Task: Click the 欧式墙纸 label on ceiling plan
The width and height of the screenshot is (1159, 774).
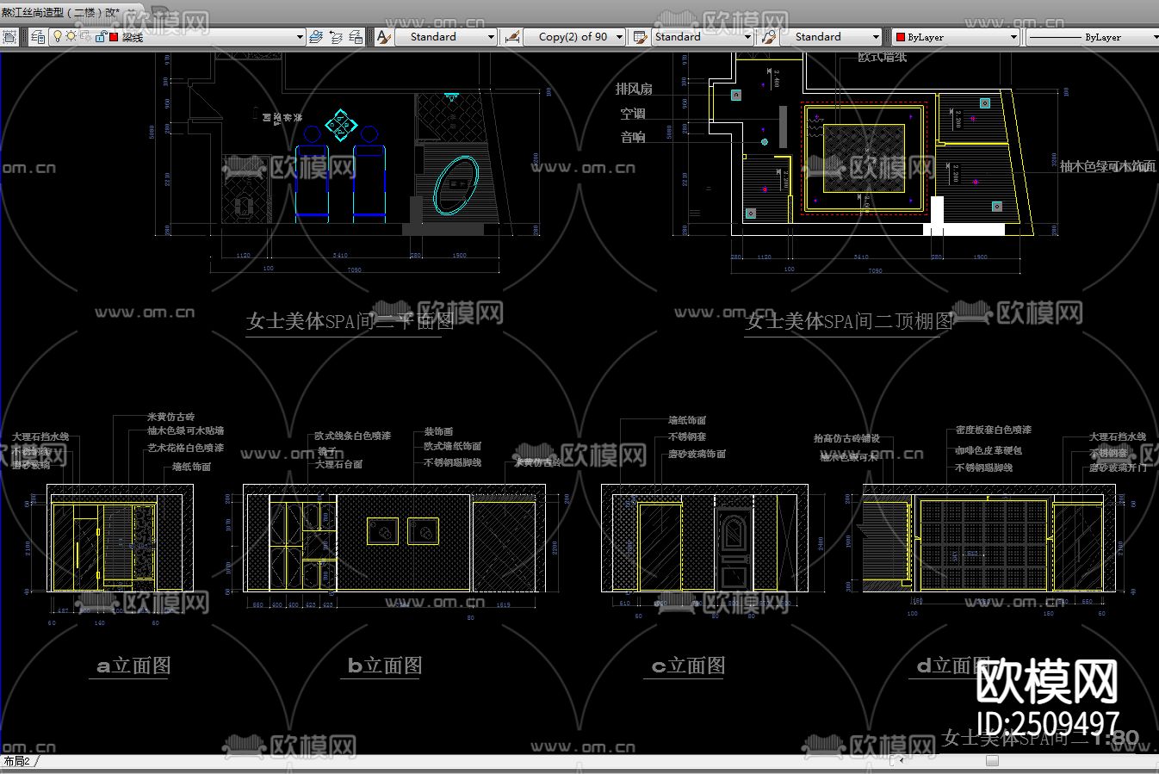Action: tap(883, 58)
